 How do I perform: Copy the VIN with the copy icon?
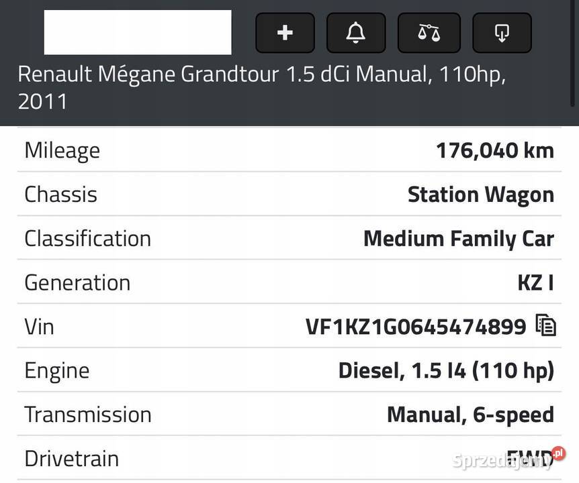pos(546,325)
